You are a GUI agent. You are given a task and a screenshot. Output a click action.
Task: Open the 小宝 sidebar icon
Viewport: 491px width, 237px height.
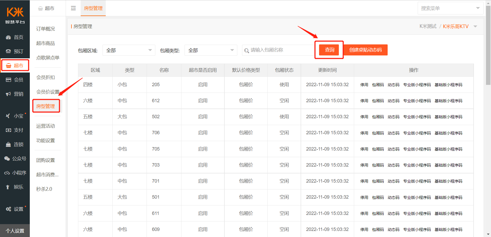pos(8,116)
